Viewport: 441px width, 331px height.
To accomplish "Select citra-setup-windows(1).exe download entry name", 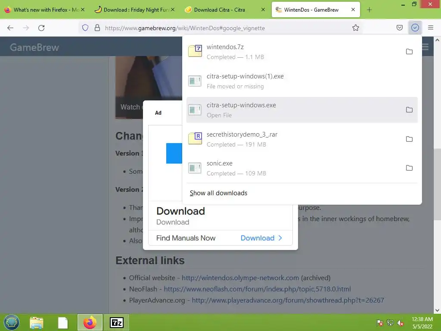I will click(245, 76).
